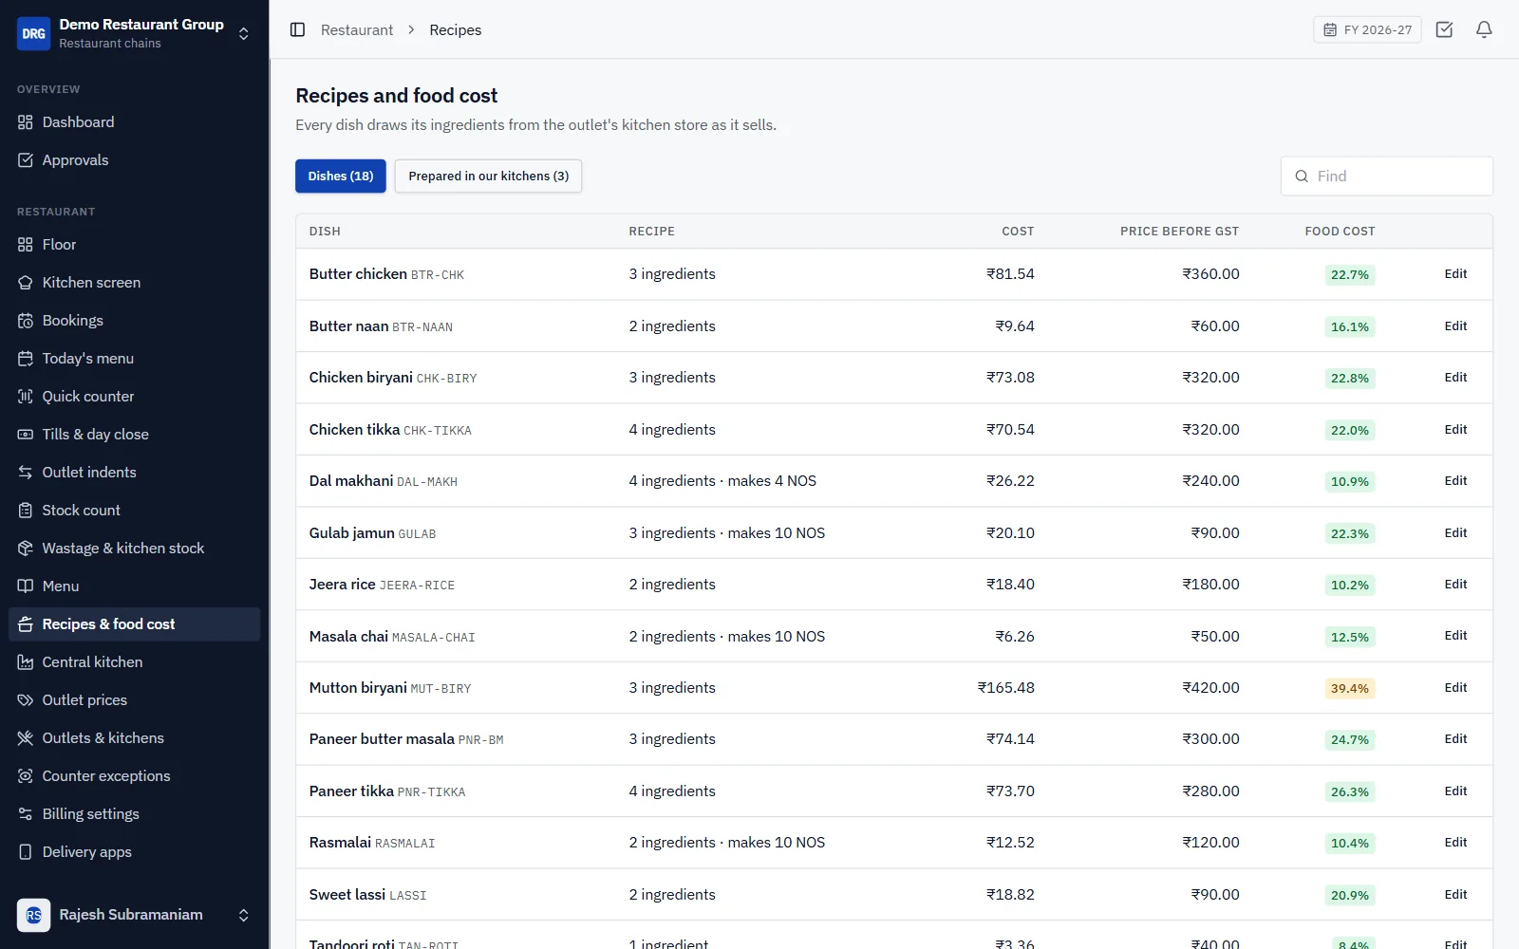Open the notifications bell
Viewport: 1519px width, 949px height.
click(1484, 29)
